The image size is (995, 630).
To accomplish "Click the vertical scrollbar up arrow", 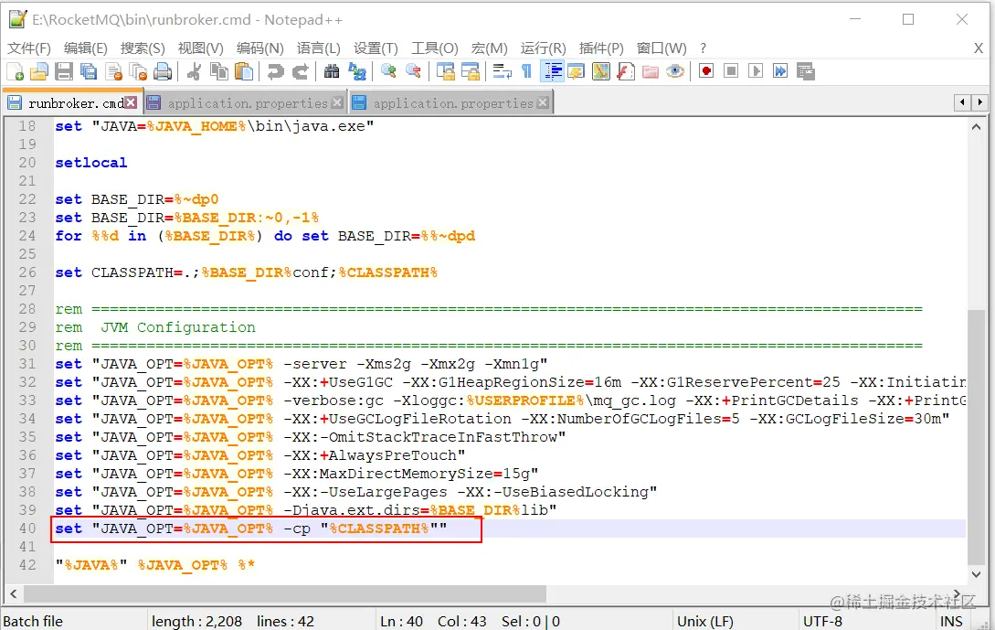I will [976, 128].
